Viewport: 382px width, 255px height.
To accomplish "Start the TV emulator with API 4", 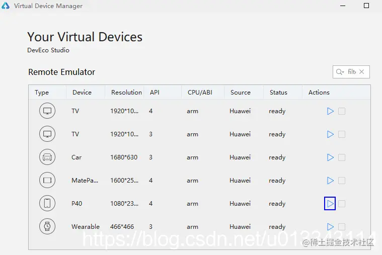I will pos(330,111).
